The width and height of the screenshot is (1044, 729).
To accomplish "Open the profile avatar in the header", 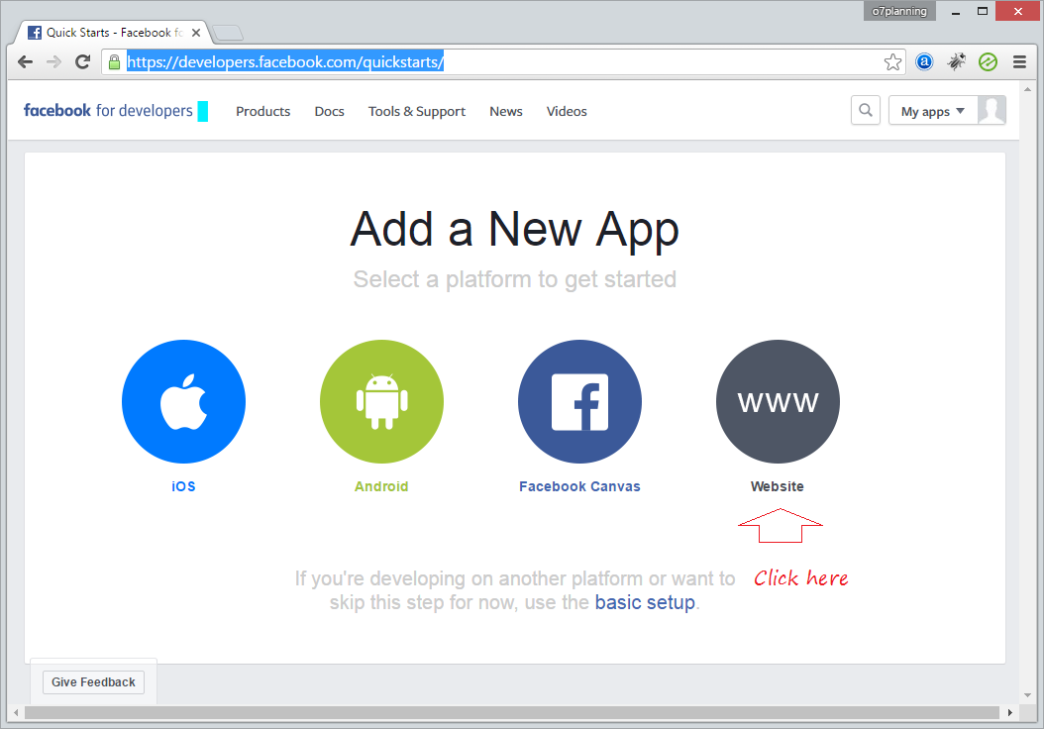I will coord(992,111).
